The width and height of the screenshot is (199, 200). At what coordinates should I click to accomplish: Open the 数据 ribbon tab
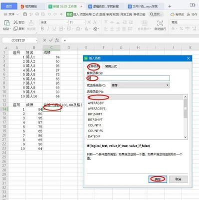coord(102,14)
